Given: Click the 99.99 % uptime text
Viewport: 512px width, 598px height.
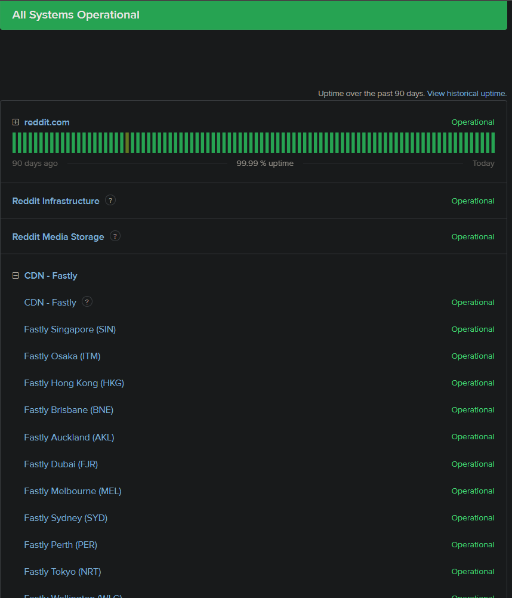Looking at the screenshot, I should point(265,164).
